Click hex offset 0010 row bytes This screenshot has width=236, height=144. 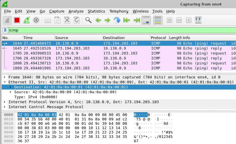pyautogui.click(x=72, y=119)
